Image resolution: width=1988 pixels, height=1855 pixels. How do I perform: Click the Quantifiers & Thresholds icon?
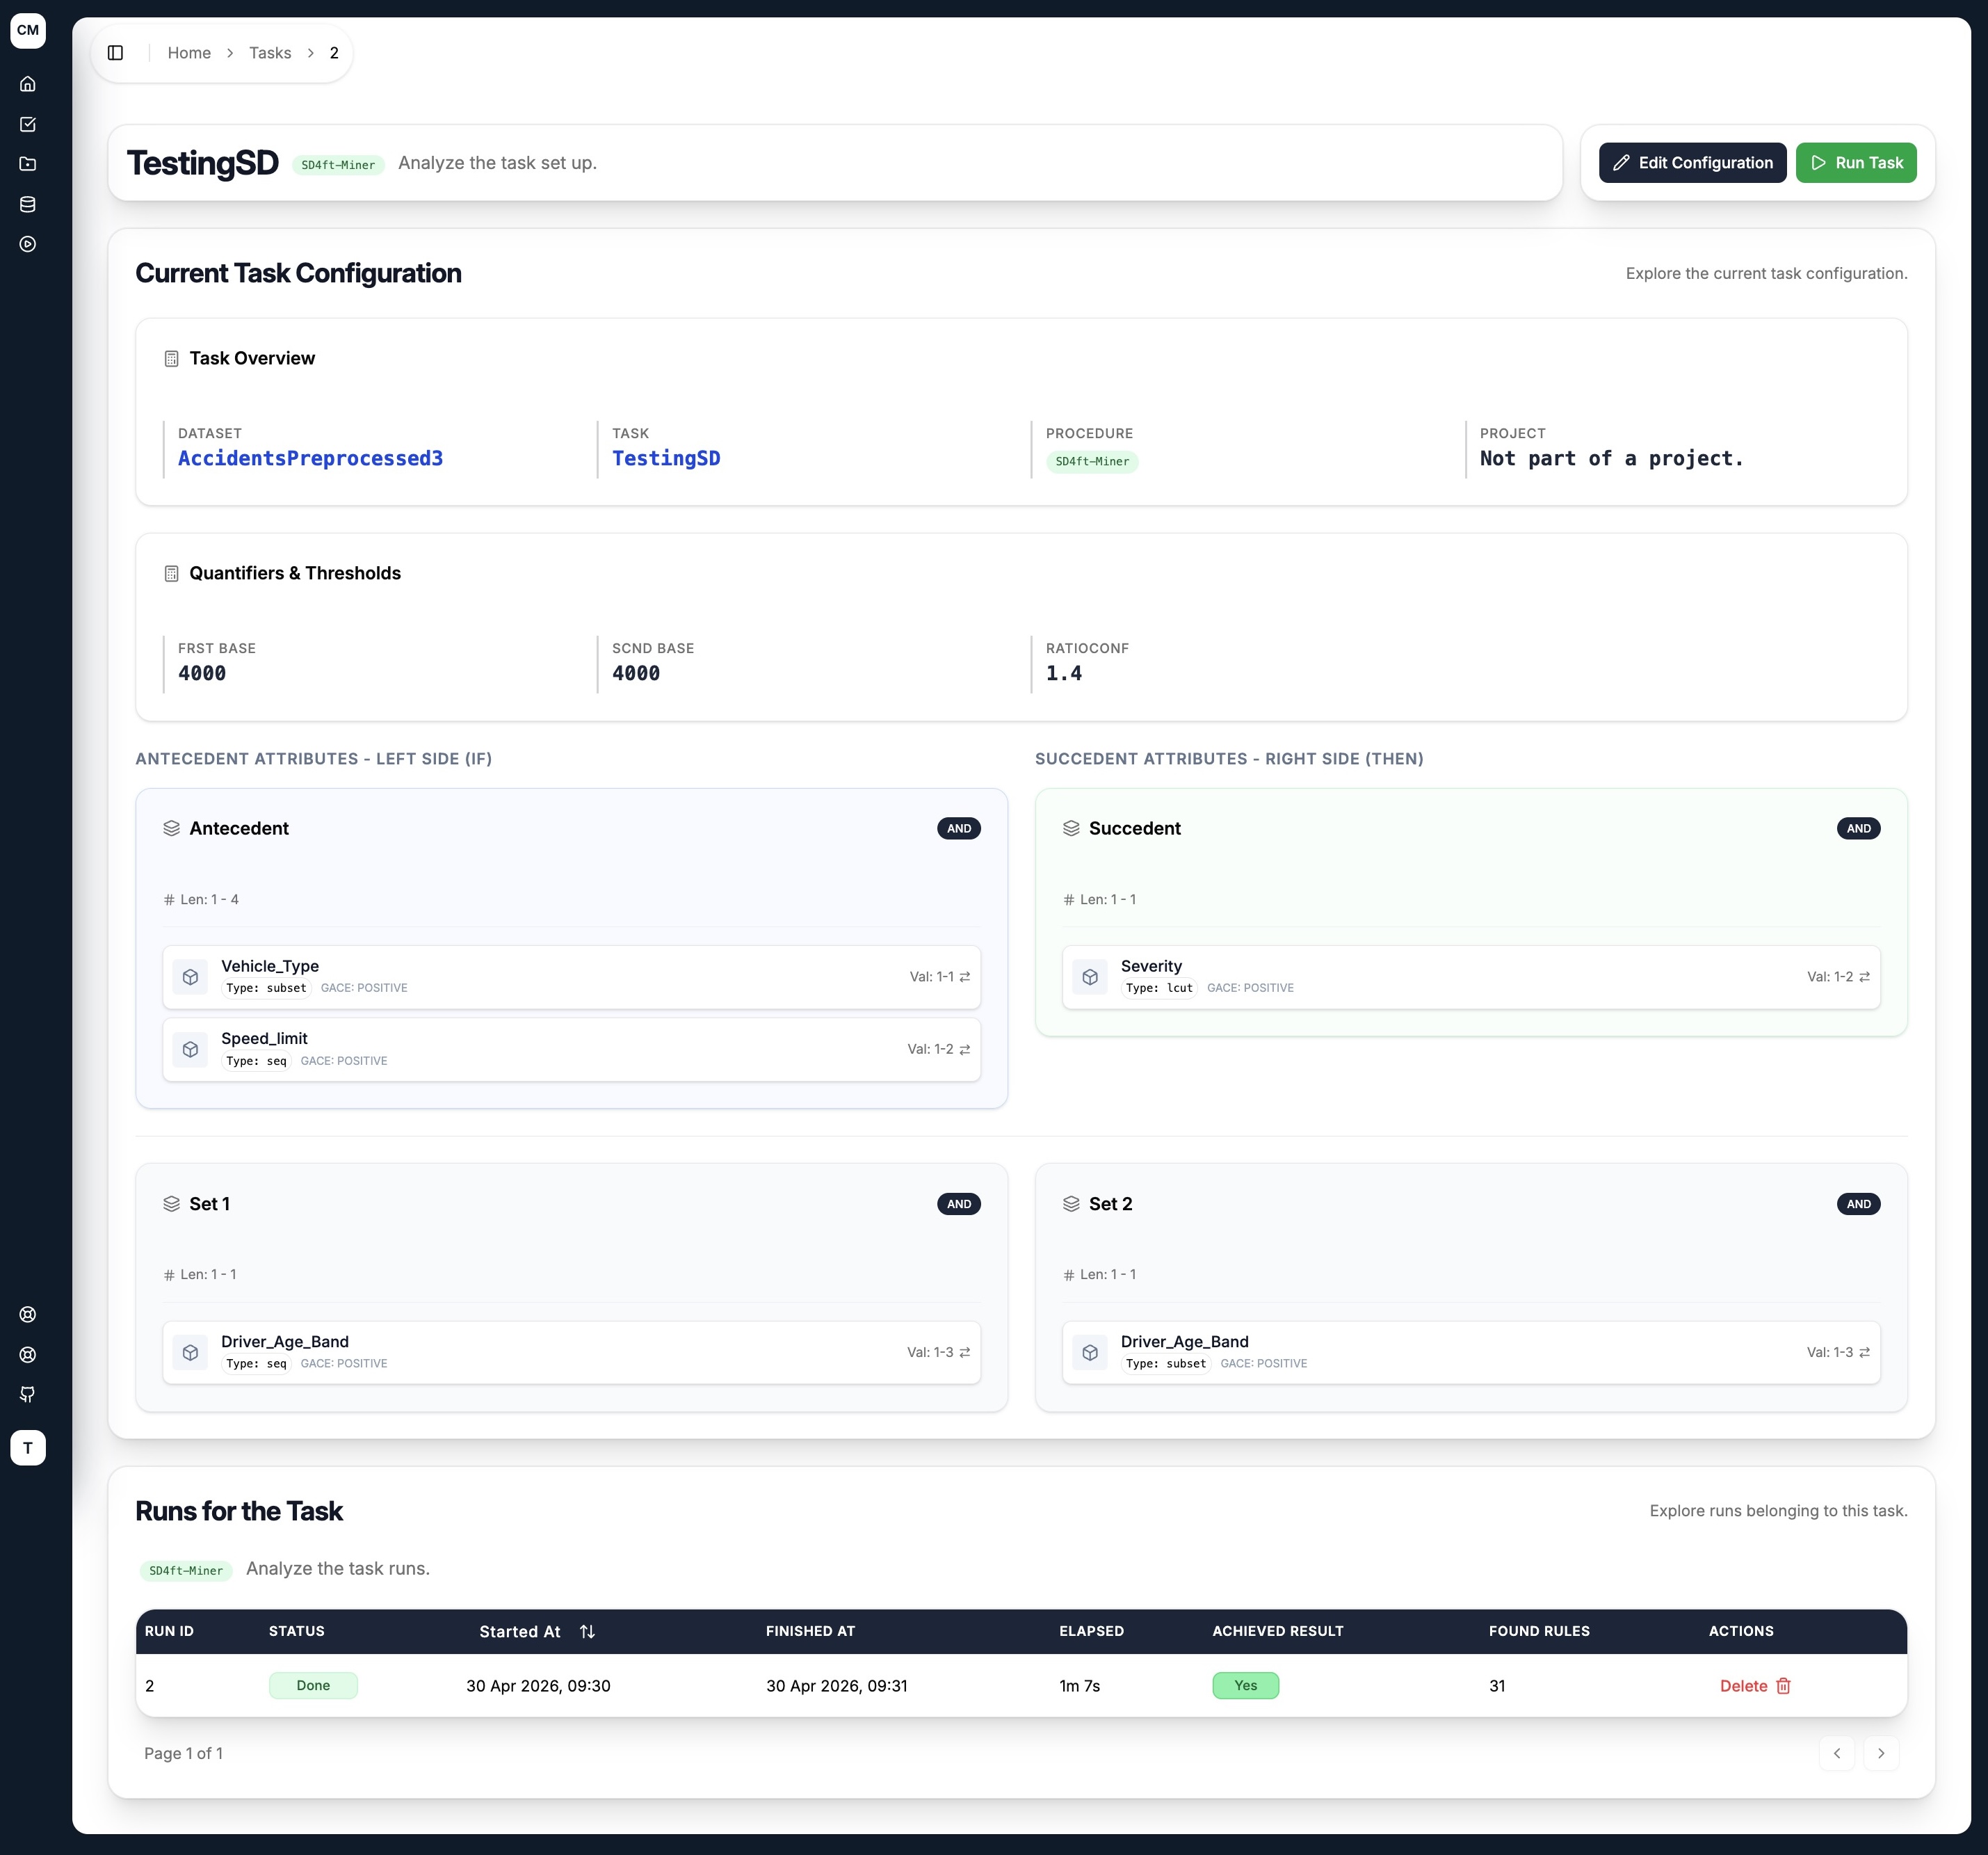171,573
